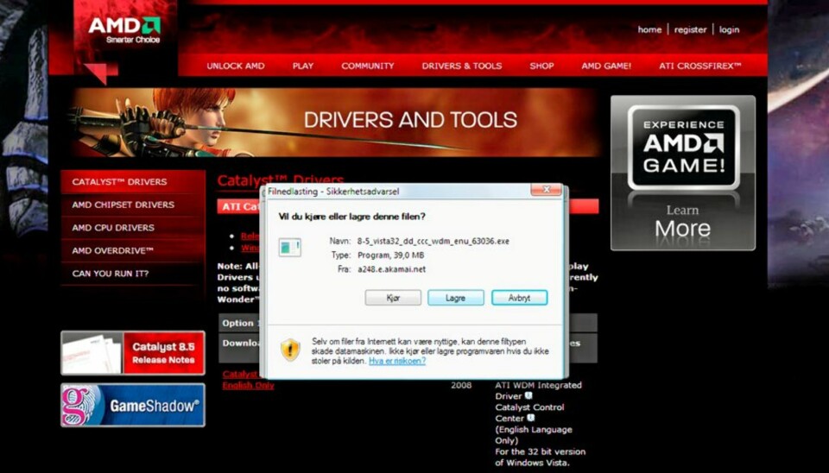The width and height of the screenshot is (829, 473).
Task: Click the GameShadow banner
Action: (x=133, y=406)
